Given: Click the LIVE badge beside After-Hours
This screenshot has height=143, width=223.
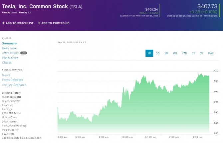Looking at the screenshot, I should (24, 53).
